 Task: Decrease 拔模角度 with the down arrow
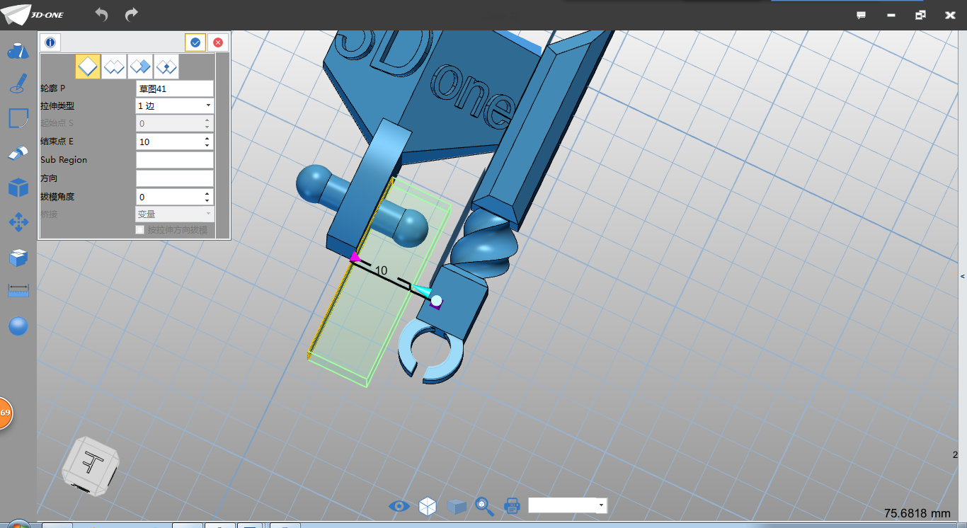click(x=207, y=201)
